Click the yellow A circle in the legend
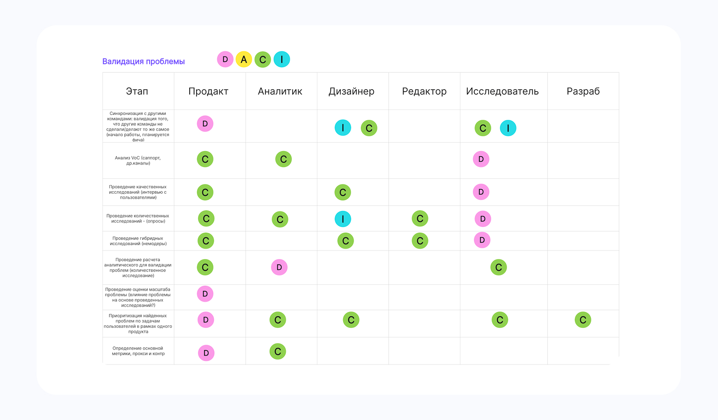This screenshot has width=718, height=420. (244, 59)
